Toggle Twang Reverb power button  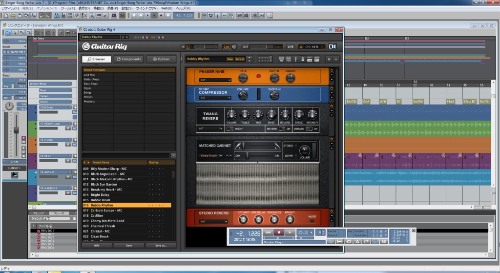tap(332, 106)
